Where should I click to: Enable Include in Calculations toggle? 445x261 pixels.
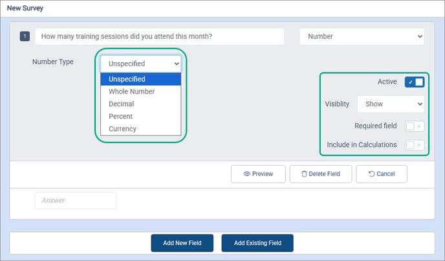point(414,145)
